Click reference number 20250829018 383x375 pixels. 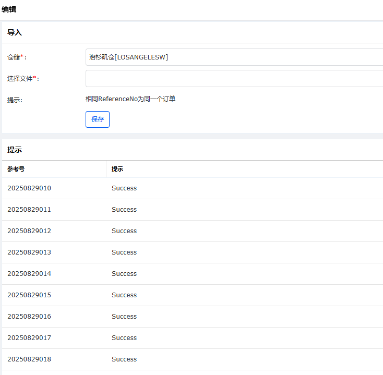pos(29,359)
